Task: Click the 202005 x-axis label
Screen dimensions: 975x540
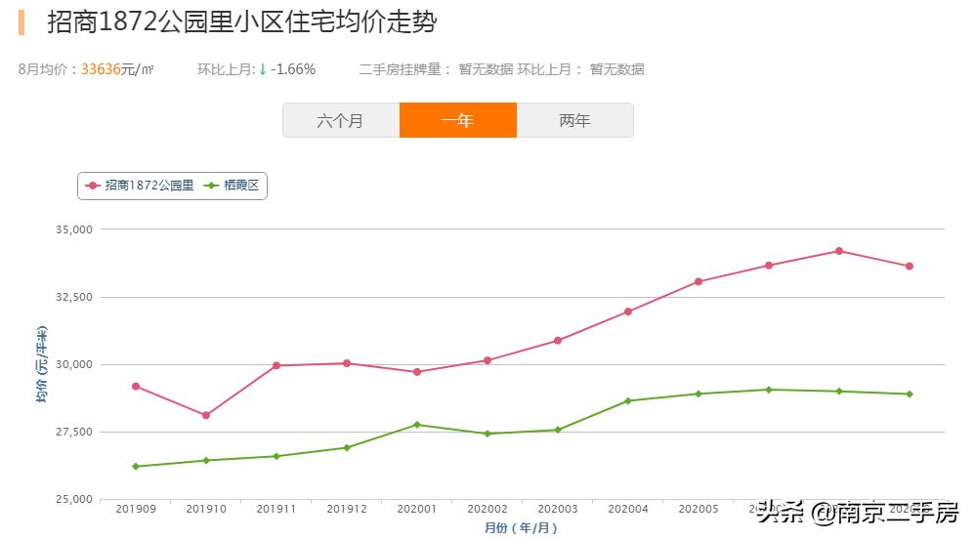Action: click(699, 509)
